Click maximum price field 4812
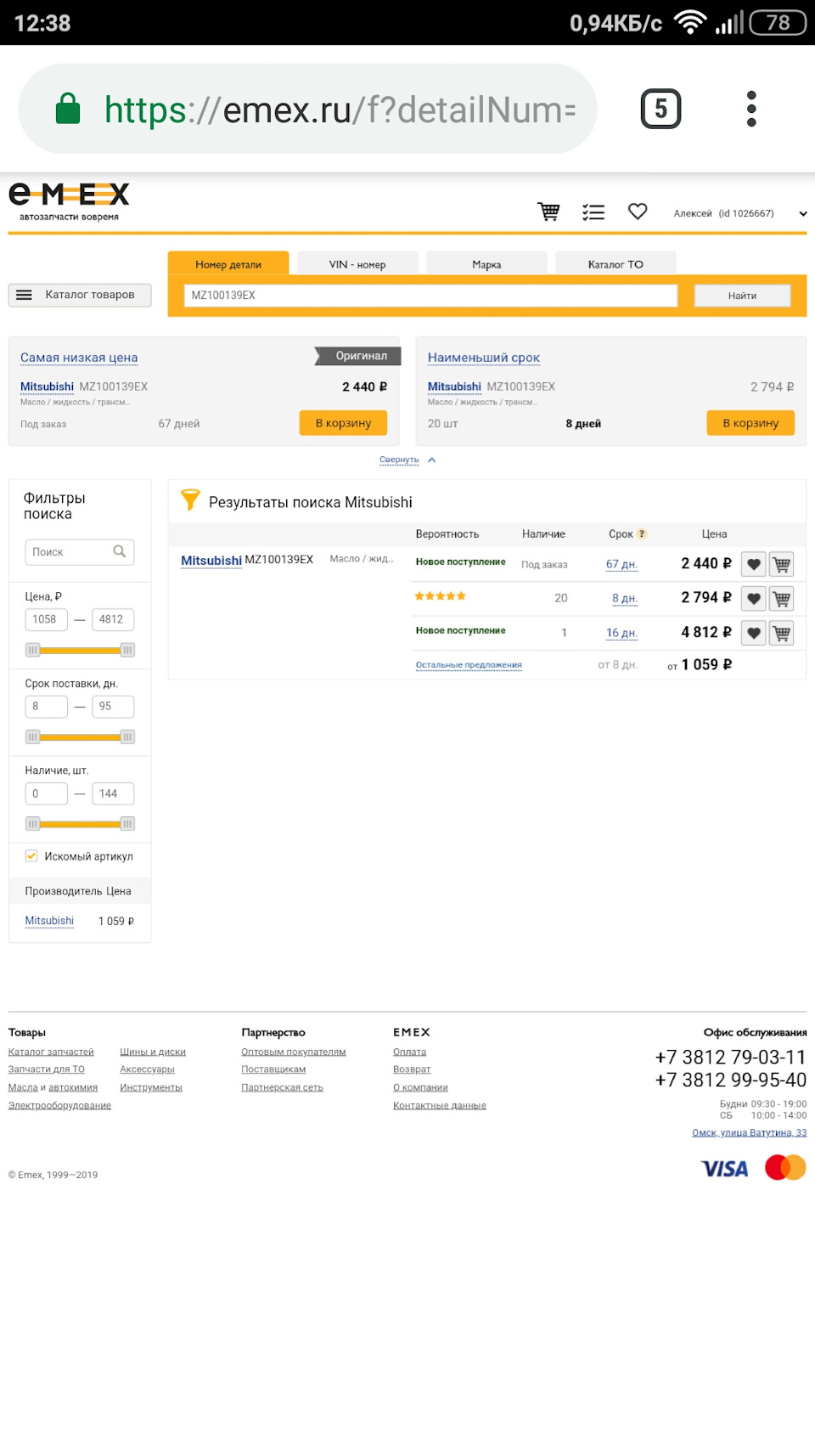 click(x=113, y=619)
